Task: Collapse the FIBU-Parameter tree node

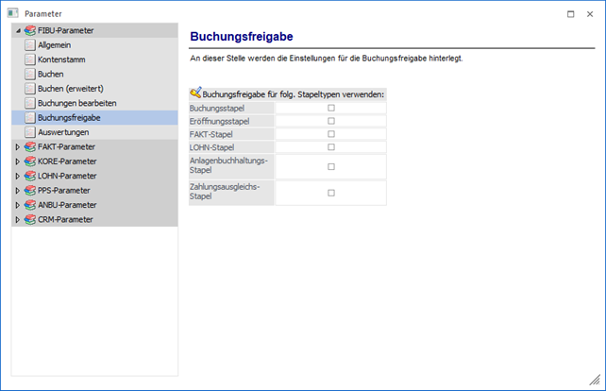Action: point(17,31)
